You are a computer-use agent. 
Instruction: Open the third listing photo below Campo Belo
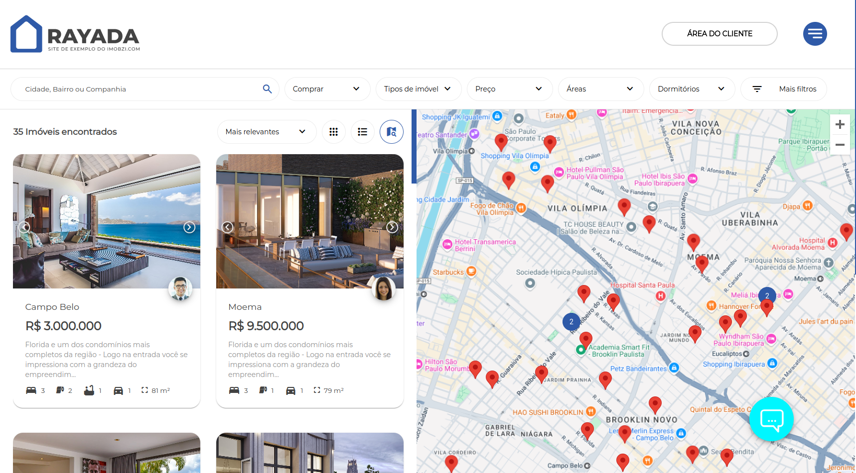click(107, 453)
